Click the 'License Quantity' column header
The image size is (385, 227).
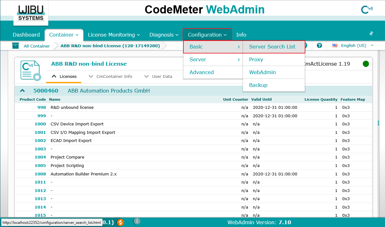tap(321, 99)
